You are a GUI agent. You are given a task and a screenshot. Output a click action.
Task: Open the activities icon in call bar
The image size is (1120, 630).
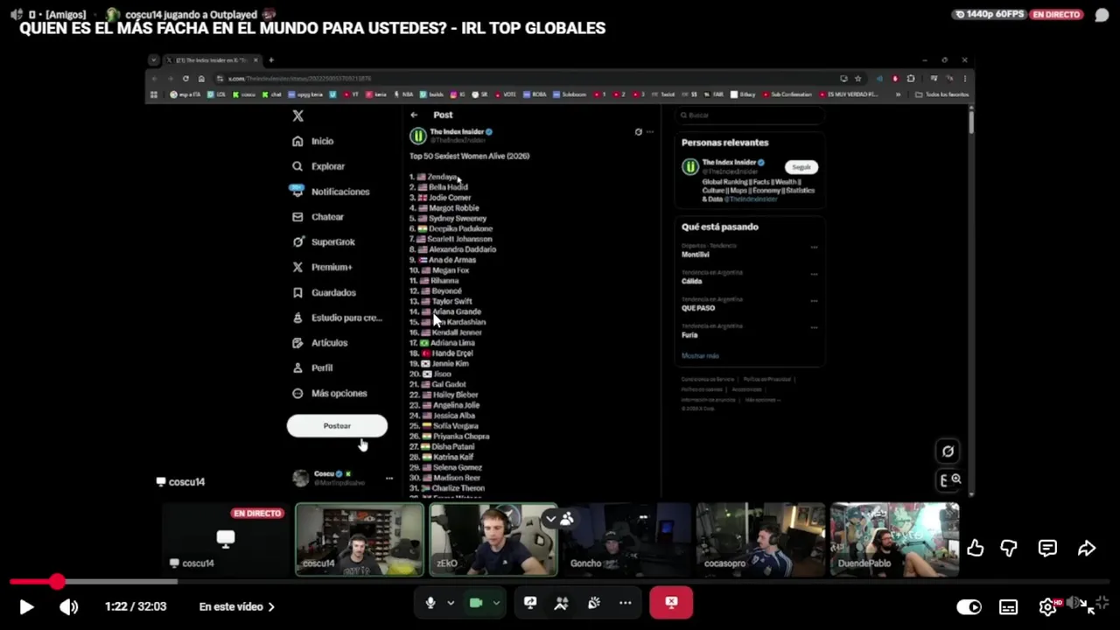tap(562, 603)
